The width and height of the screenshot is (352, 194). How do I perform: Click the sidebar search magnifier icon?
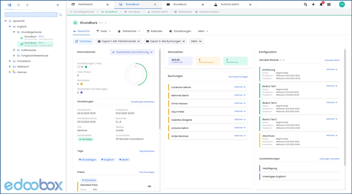pos(60,15)
